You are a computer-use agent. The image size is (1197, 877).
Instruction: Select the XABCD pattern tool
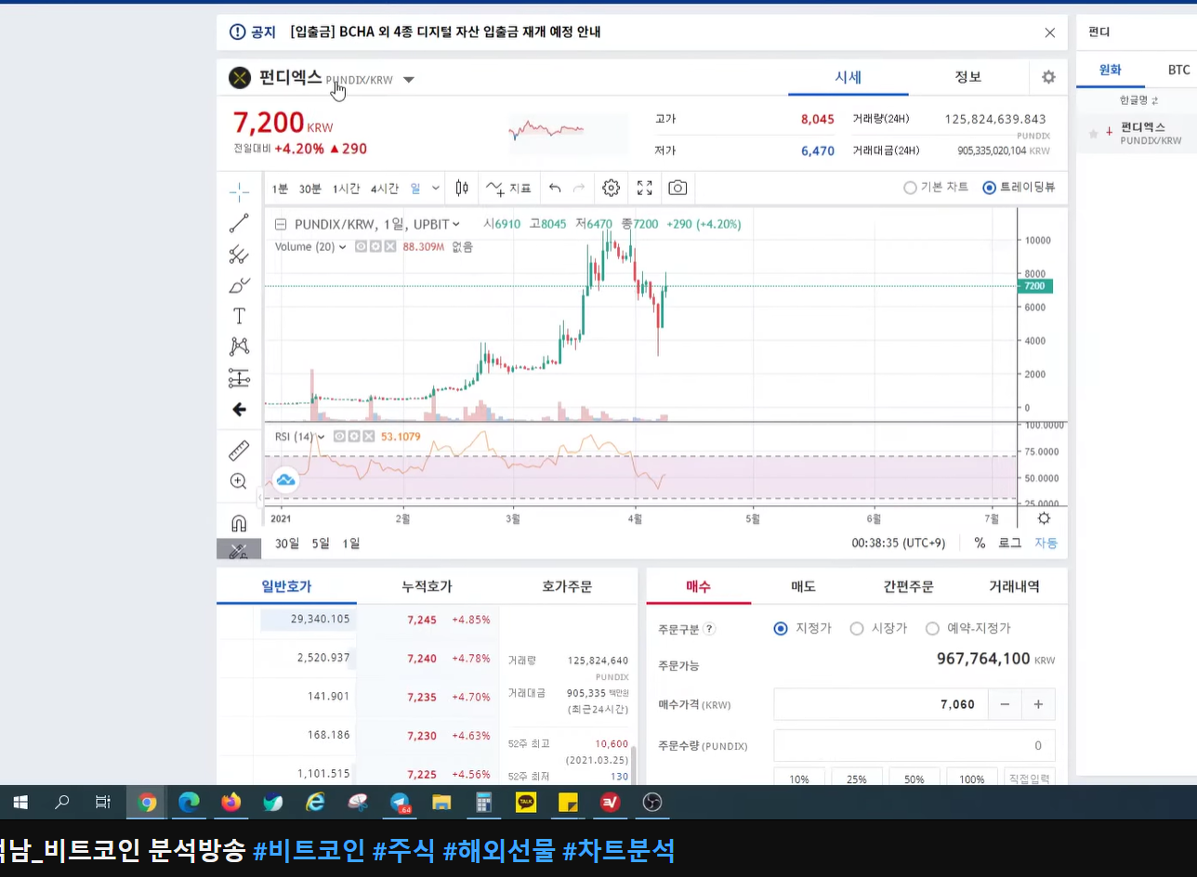239,347
